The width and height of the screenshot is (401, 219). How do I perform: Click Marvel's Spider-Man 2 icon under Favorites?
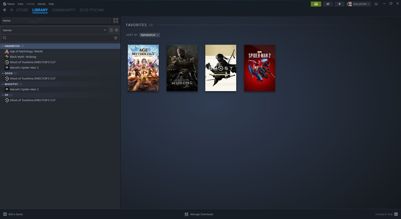(x=7, y=68)
